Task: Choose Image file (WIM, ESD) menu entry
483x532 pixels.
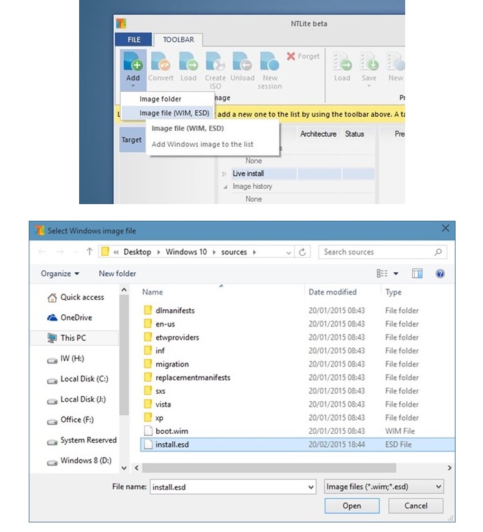Action: click(167, 113)
